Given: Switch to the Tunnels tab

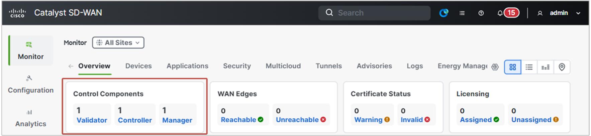Looking at the screenshot, I should tap(329, 66).
